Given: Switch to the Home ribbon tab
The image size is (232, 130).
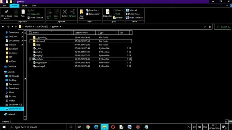Looking at the screenshot, I should pyautogui.click(x=14, y=6).
